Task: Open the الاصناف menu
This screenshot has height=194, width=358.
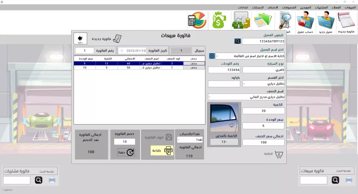Action: 273,8
